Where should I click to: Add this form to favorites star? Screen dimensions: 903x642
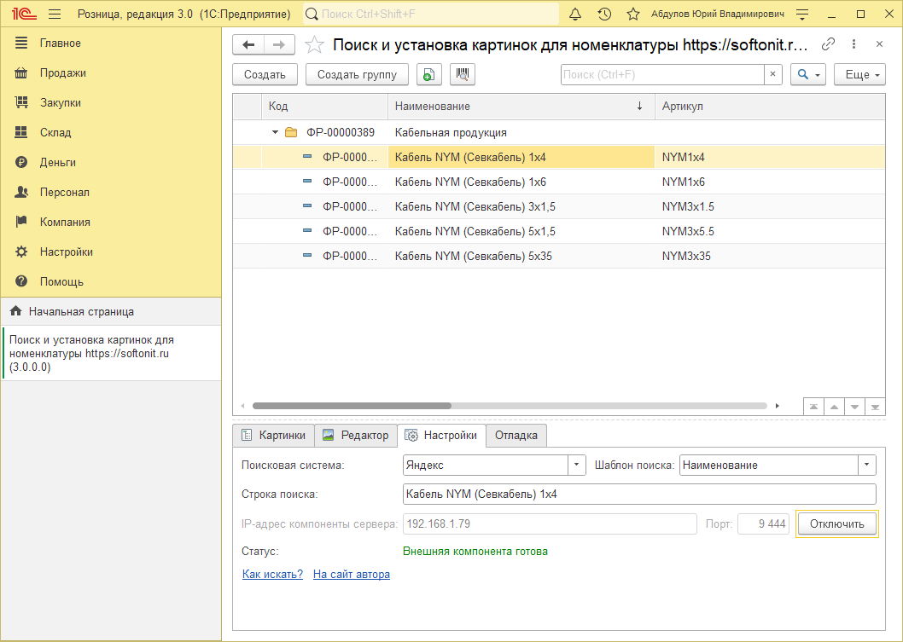click(x=315, y=45)
